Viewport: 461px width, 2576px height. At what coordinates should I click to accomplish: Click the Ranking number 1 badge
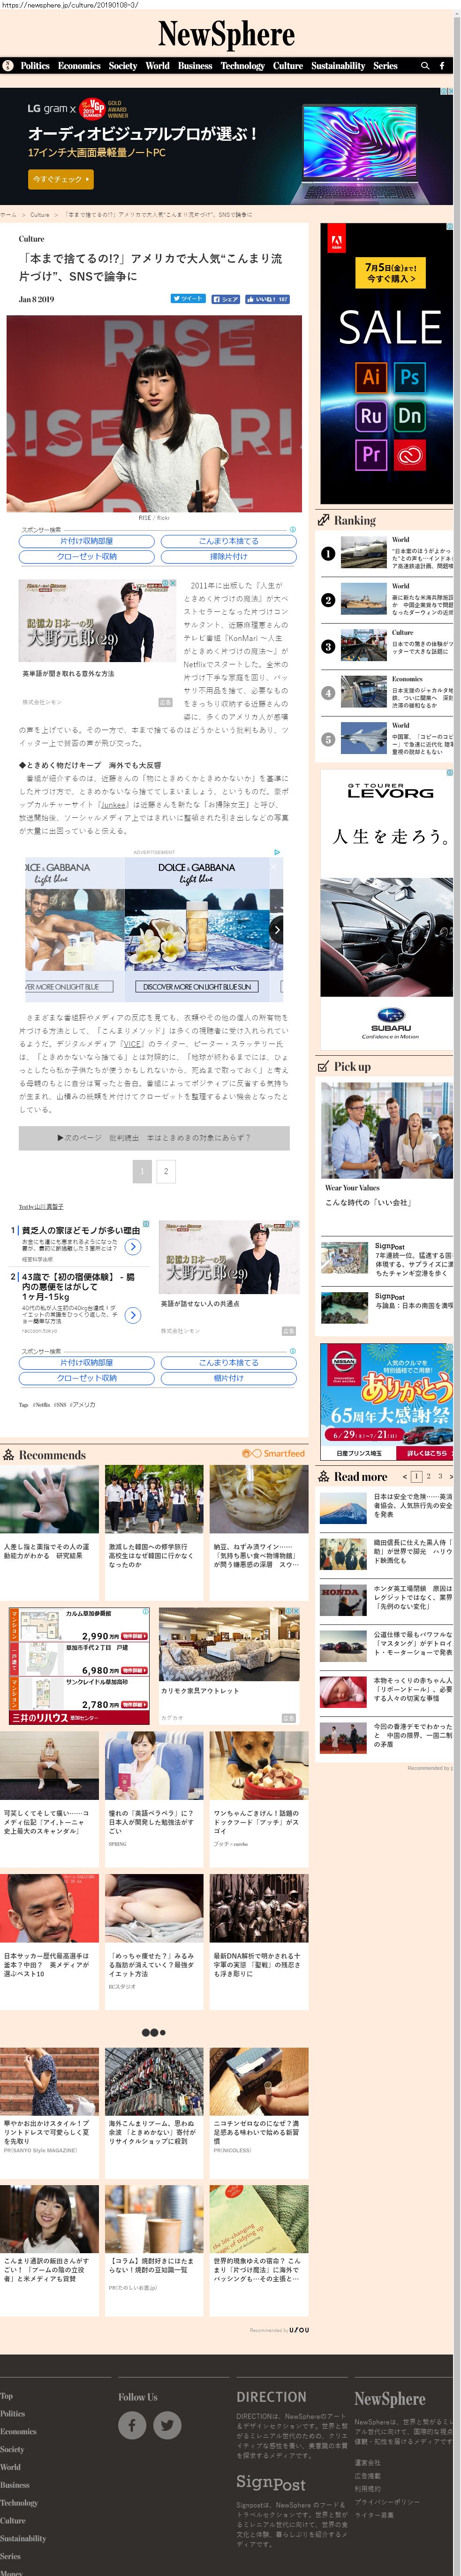click(328, 553)
